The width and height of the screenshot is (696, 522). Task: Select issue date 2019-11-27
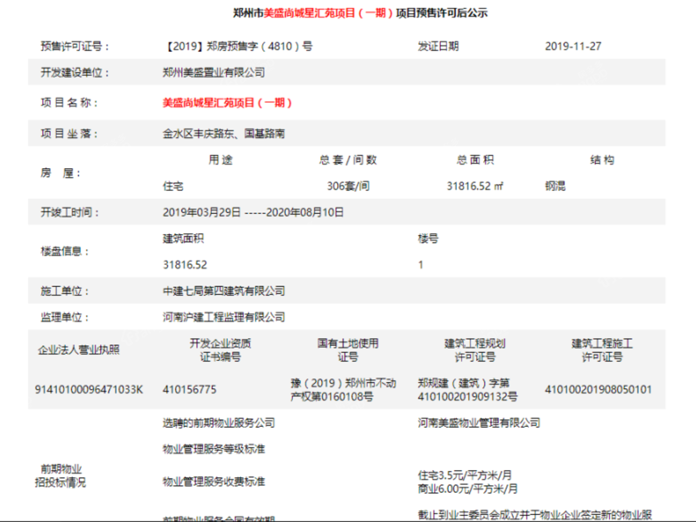(573, 46)
